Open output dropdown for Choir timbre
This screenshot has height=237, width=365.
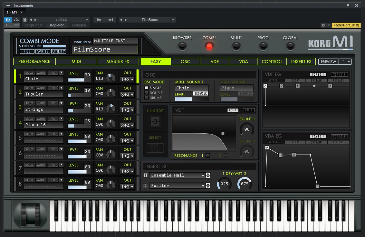click(127, 80)
